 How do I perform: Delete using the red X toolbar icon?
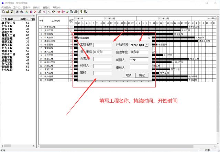[35, 12]
